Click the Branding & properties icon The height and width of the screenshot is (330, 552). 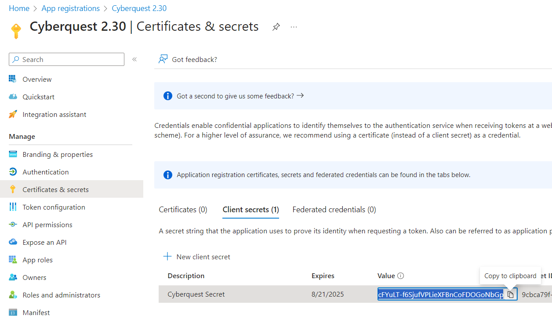(x=13, y=154)
